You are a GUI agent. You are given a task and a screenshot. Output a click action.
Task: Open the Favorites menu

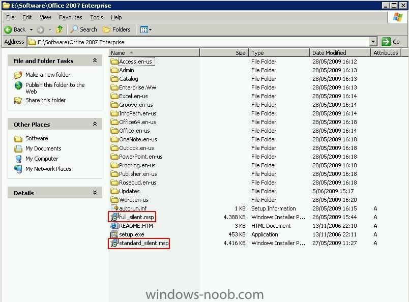pyautogui.click(x=70, y=17)
